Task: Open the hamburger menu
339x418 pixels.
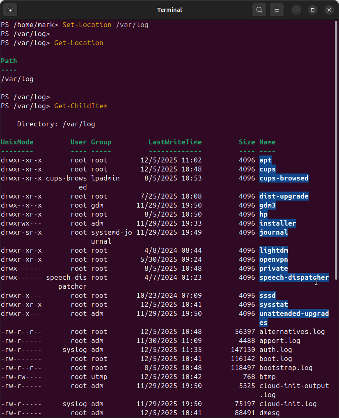Action: (x=276, y=9)
